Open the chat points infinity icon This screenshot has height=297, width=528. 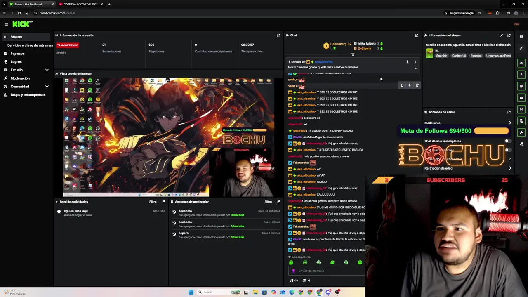294,280
